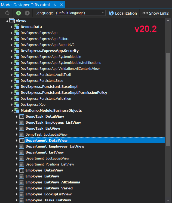Click the Show Links chain icon
172x203 pixels.
(145, 13)
